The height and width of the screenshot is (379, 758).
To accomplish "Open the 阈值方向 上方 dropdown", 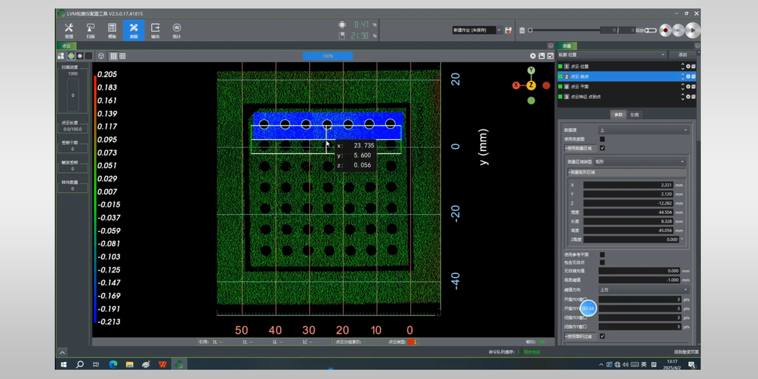I will (x=643, y=289).
